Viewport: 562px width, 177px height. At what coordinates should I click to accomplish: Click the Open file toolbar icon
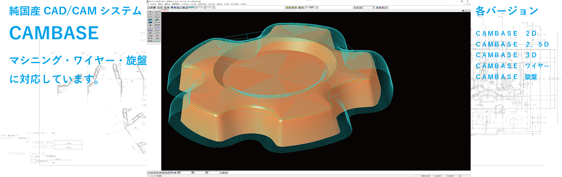point(151,7)
